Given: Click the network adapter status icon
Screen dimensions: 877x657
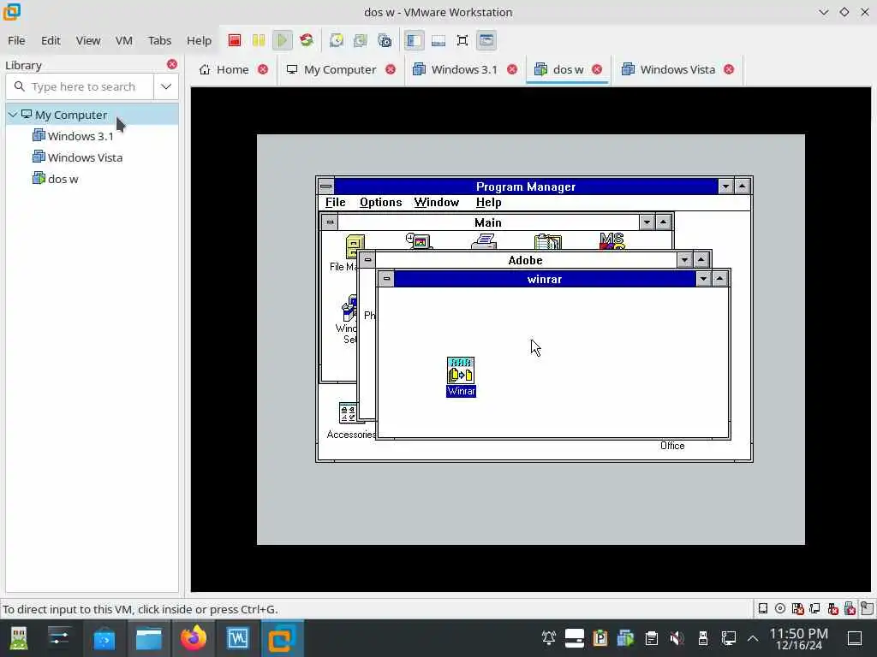Looking at the screenshot, I should (x=815, y=608).
